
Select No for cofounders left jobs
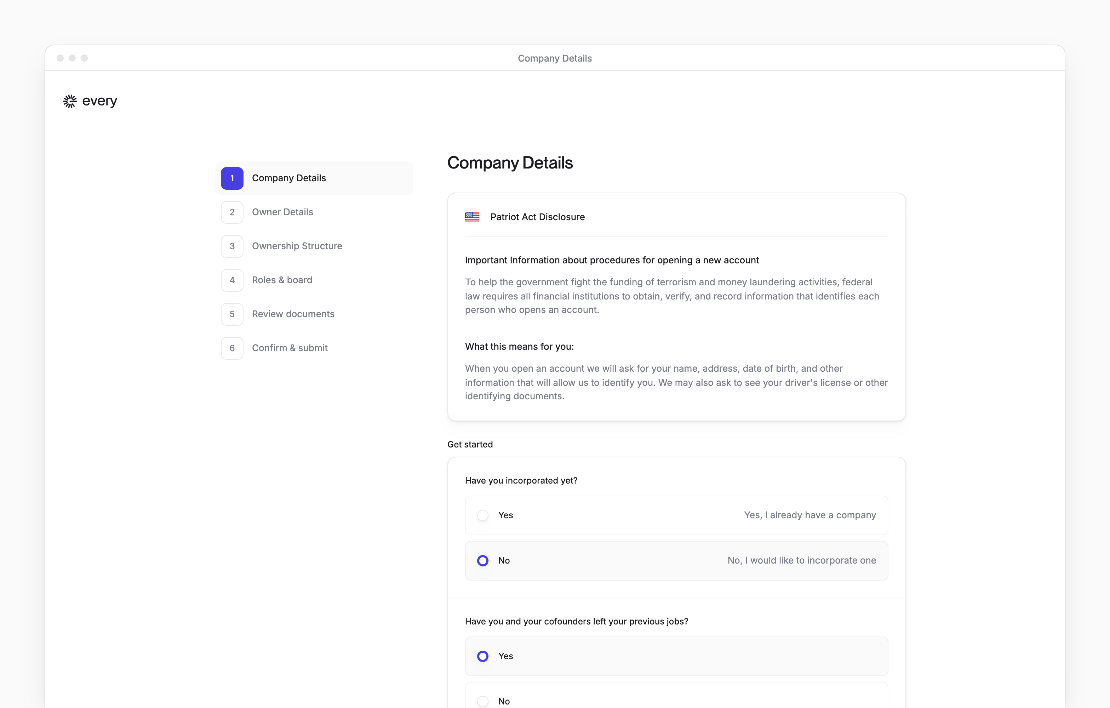tap(676, 696)
